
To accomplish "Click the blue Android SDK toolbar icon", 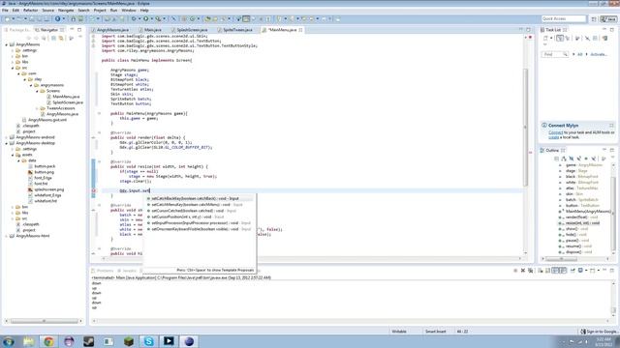I will 58,19.
